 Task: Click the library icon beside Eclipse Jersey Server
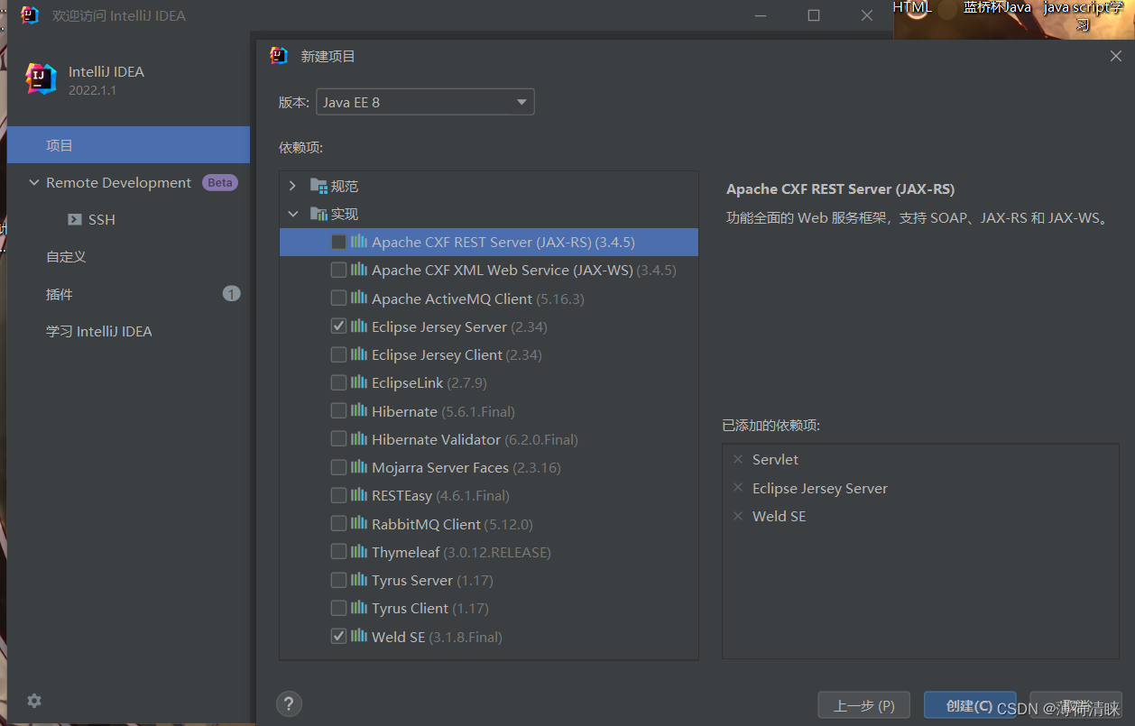tap(359, 326)
